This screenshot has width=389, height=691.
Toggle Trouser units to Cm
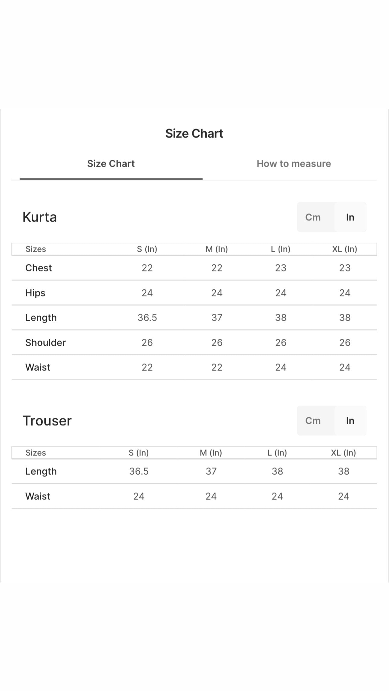(313, 420)
